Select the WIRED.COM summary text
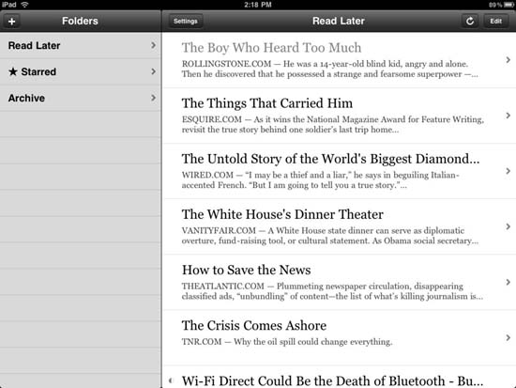 pos(321,180)
